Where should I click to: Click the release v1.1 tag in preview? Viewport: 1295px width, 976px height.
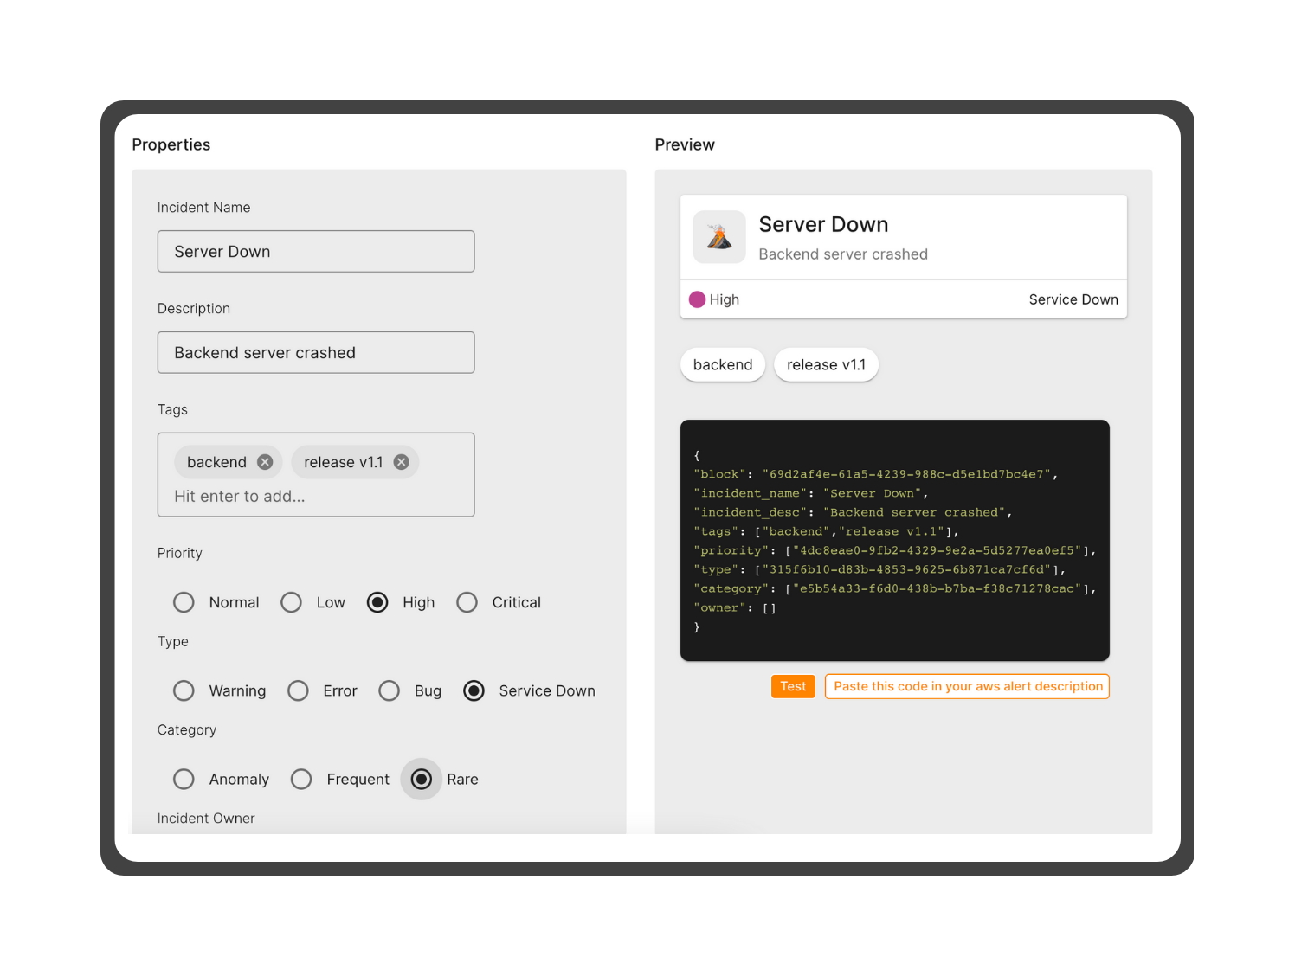click(826, 364)
